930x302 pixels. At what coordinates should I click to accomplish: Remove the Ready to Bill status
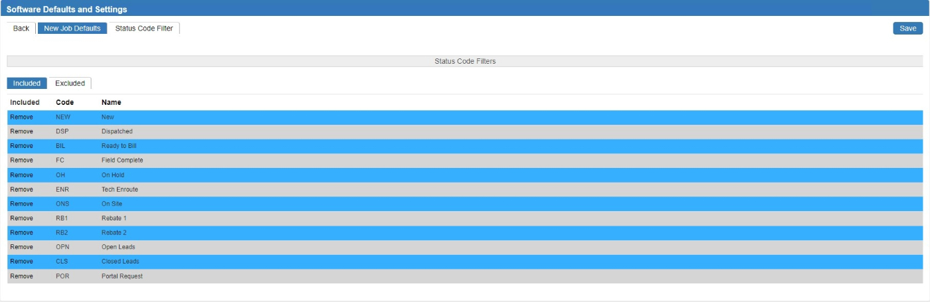click(22, 146)
